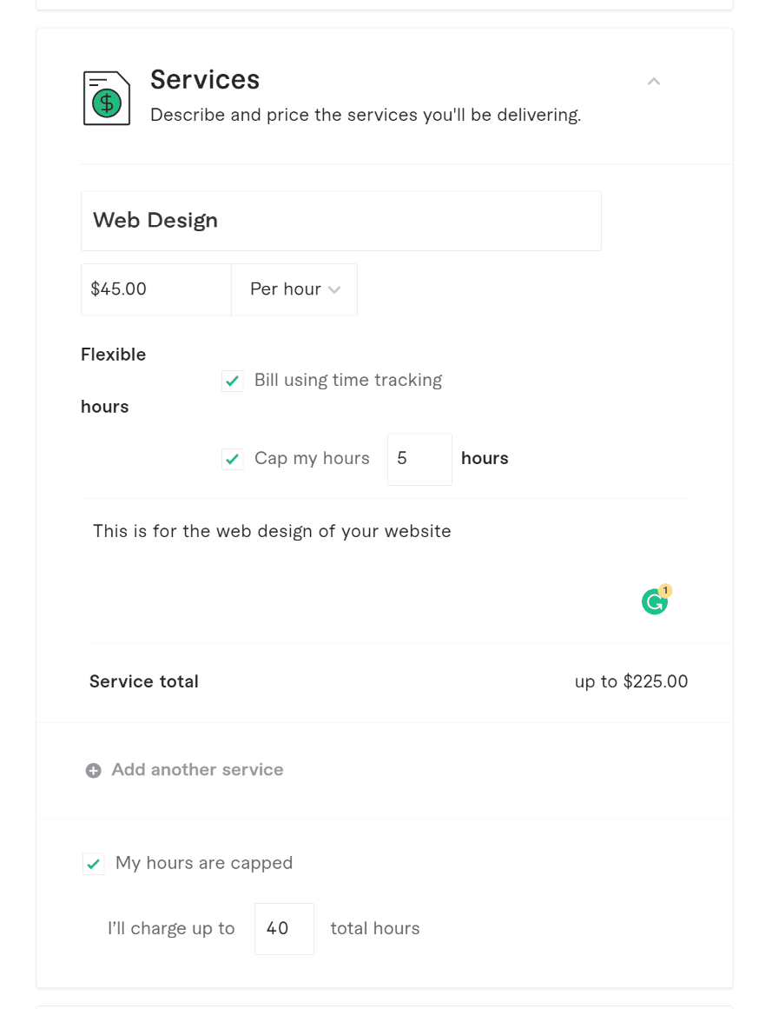Click the Services section heading

point(205,80)
